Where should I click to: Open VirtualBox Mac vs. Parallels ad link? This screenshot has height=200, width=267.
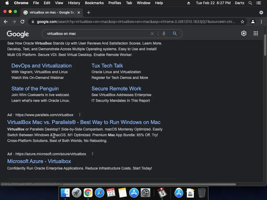(84, 122)
